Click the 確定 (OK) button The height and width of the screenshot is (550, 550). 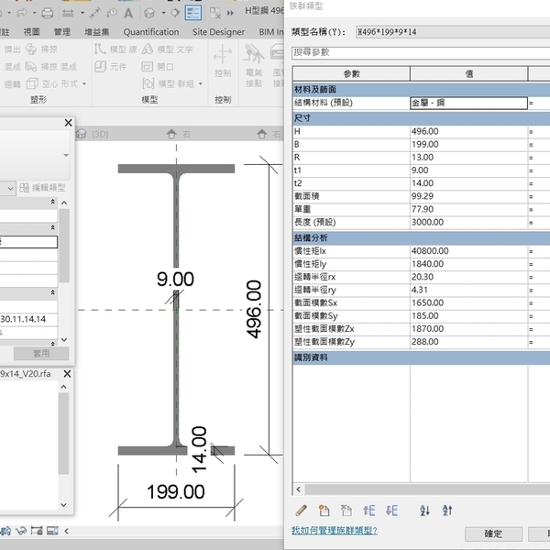click(x=493, y=533)
